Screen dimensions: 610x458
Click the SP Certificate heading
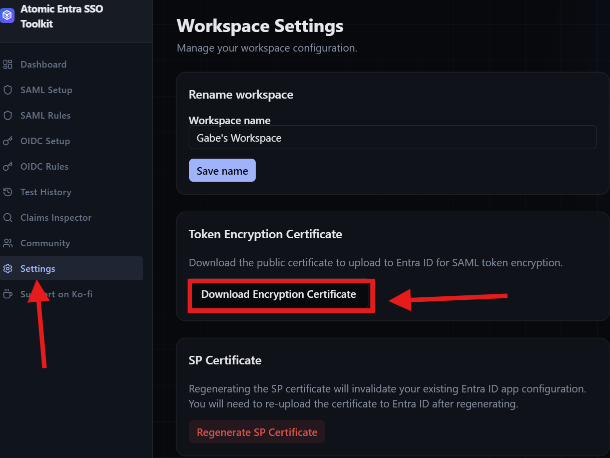225,360
